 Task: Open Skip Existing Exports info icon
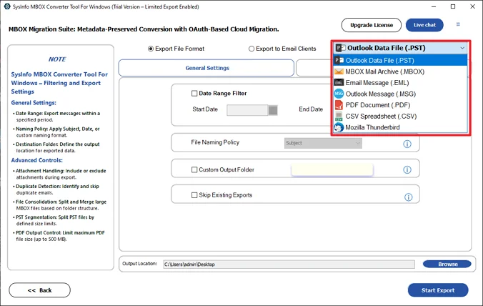[409, 197]
